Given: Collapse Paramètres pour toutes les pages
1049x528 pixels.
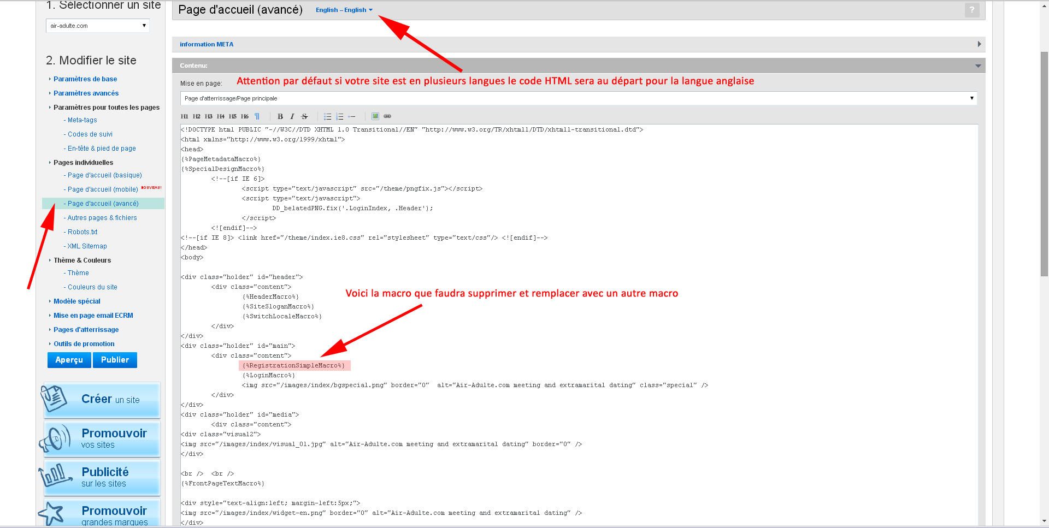Looking at the screenshot, I should (x=107, y=108).
